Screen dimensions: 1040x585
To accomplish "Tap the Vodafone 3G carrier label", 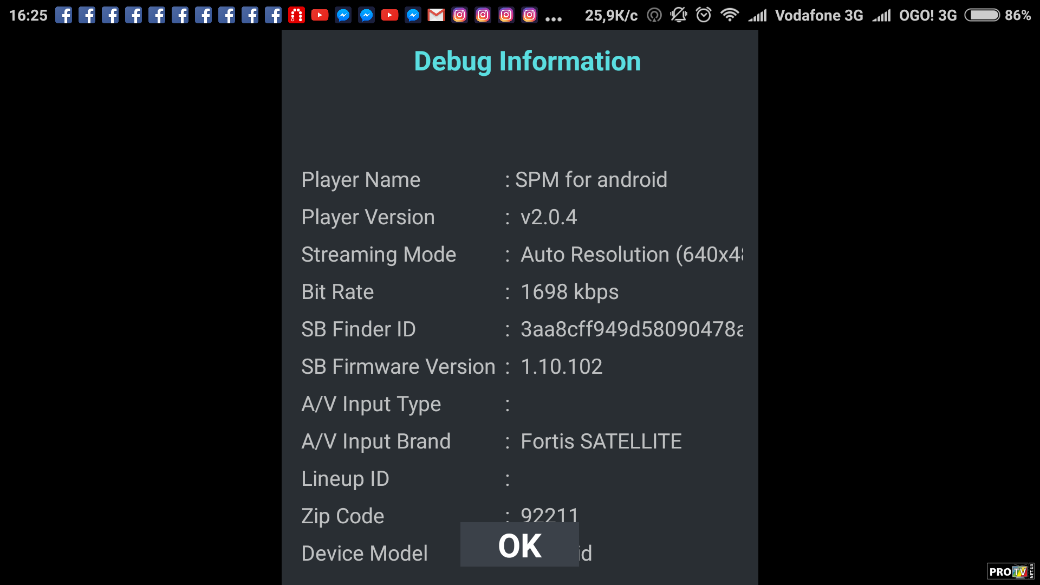I will (x=818, y=15).
